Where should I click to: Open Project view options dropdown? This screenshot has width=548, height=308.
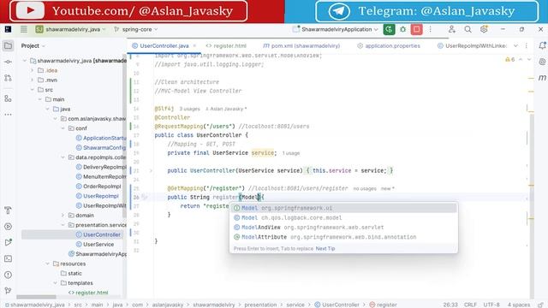pos(33,45)
